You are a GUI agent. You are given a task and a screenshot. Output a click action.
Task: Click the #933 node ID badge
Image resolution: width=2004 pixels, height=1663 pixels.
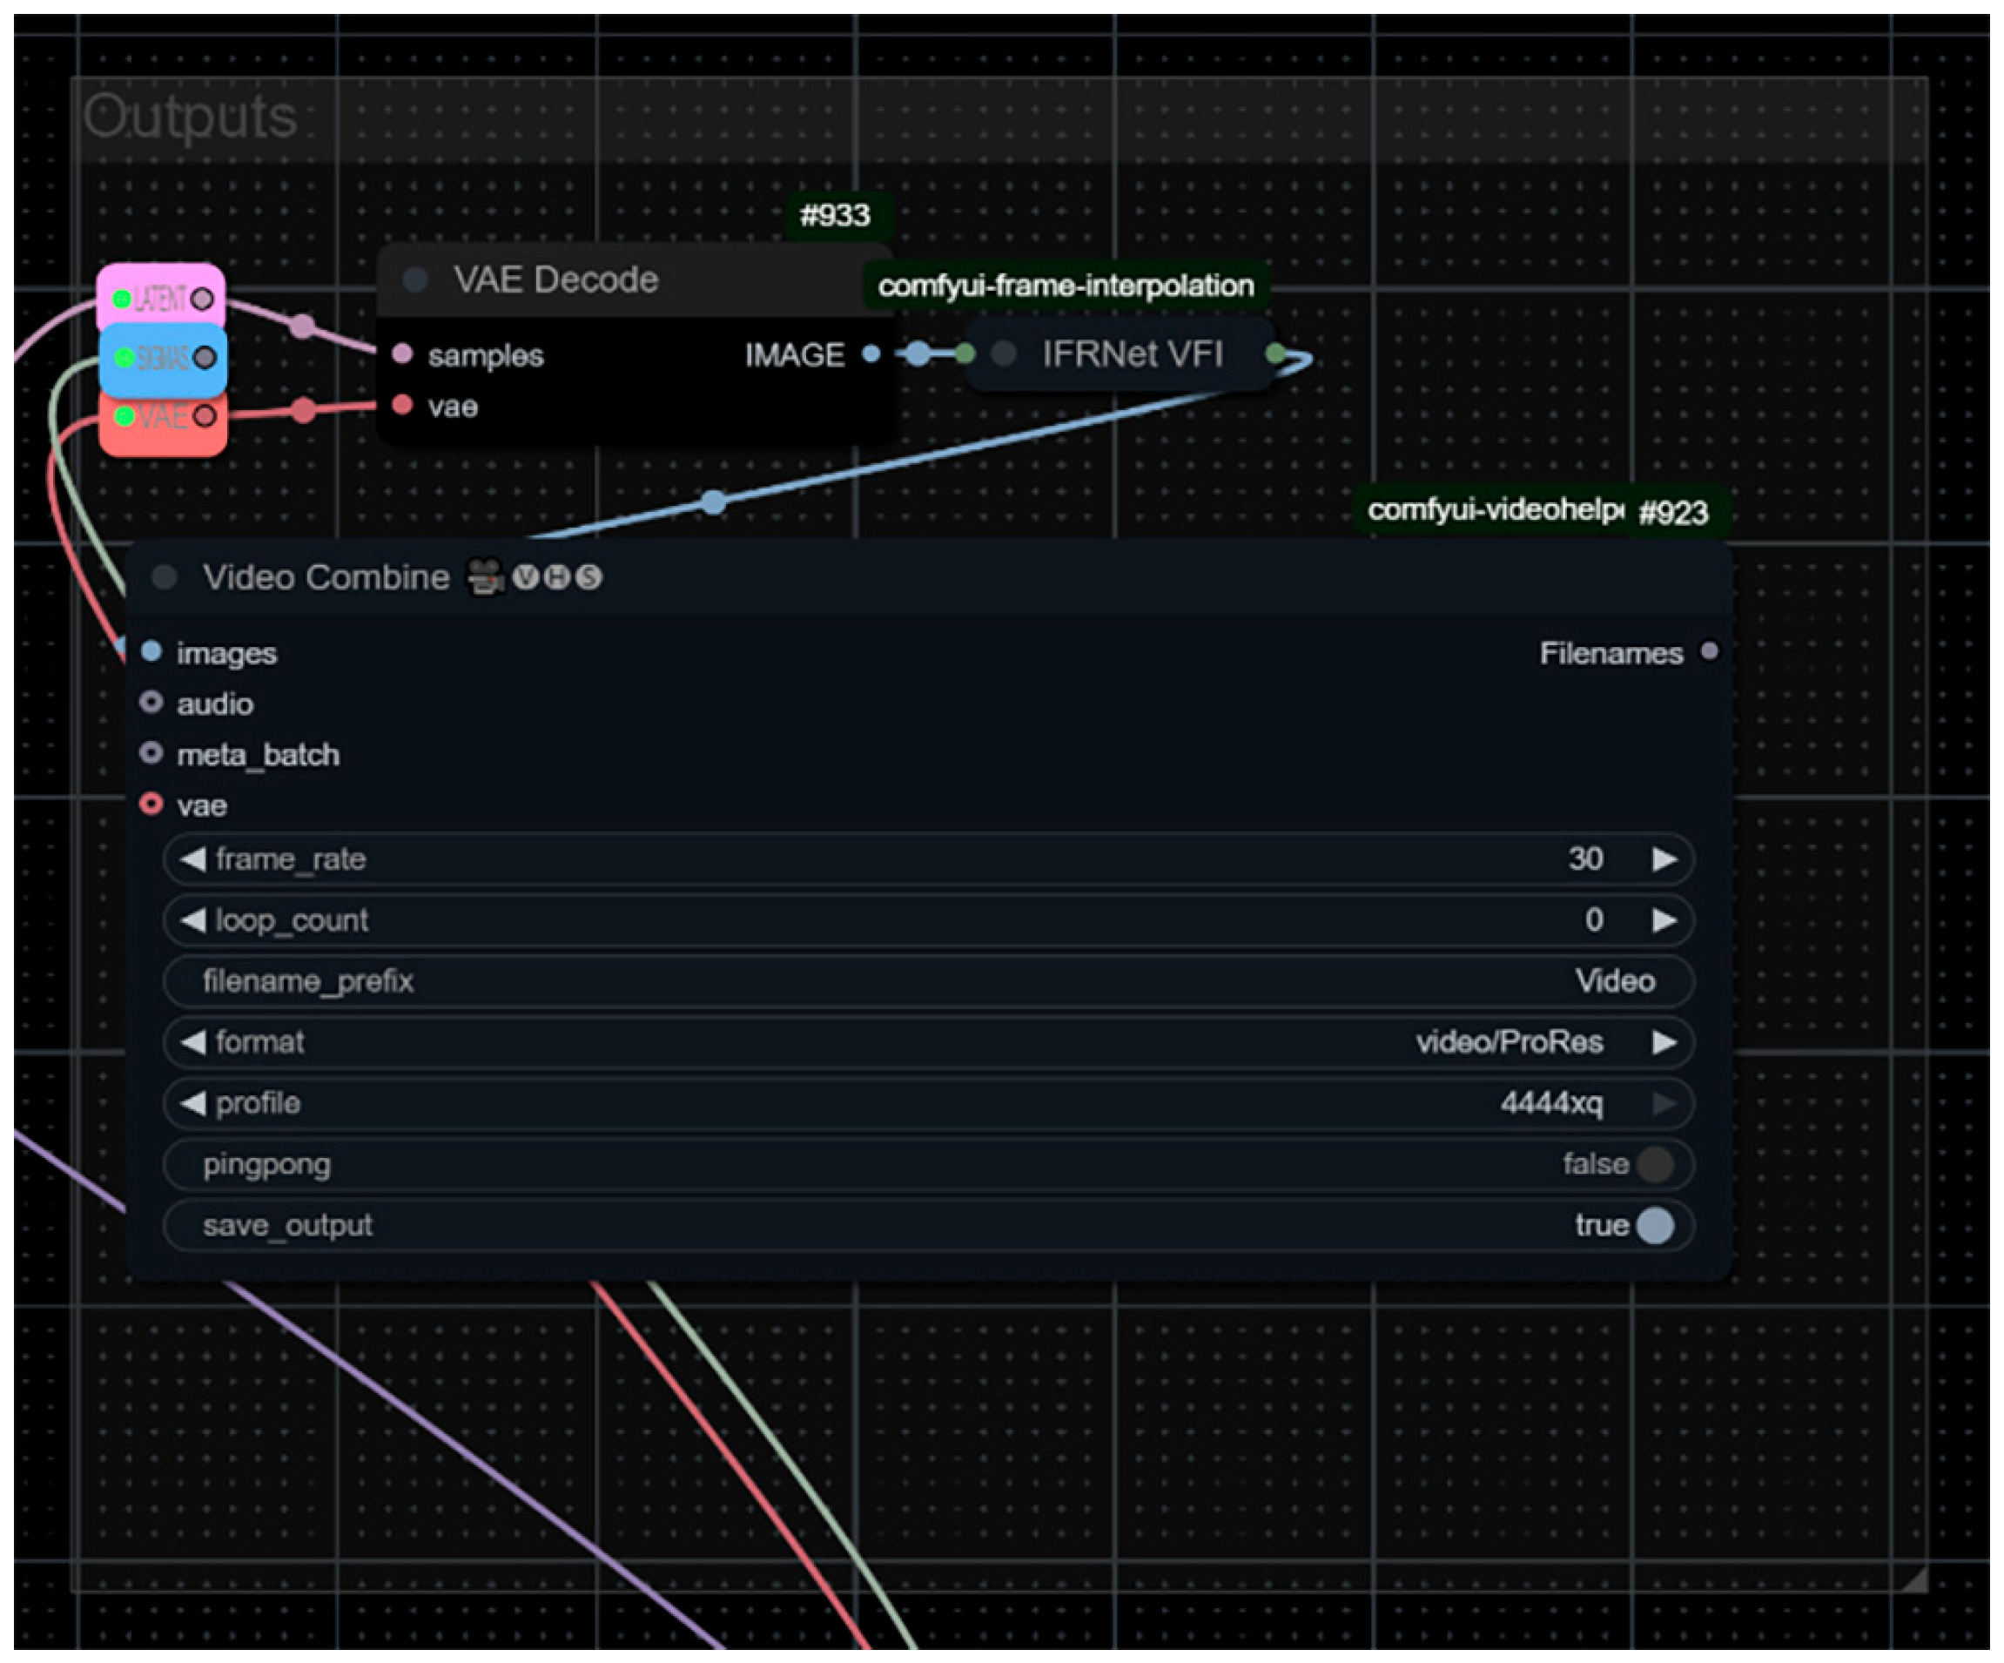835,216
